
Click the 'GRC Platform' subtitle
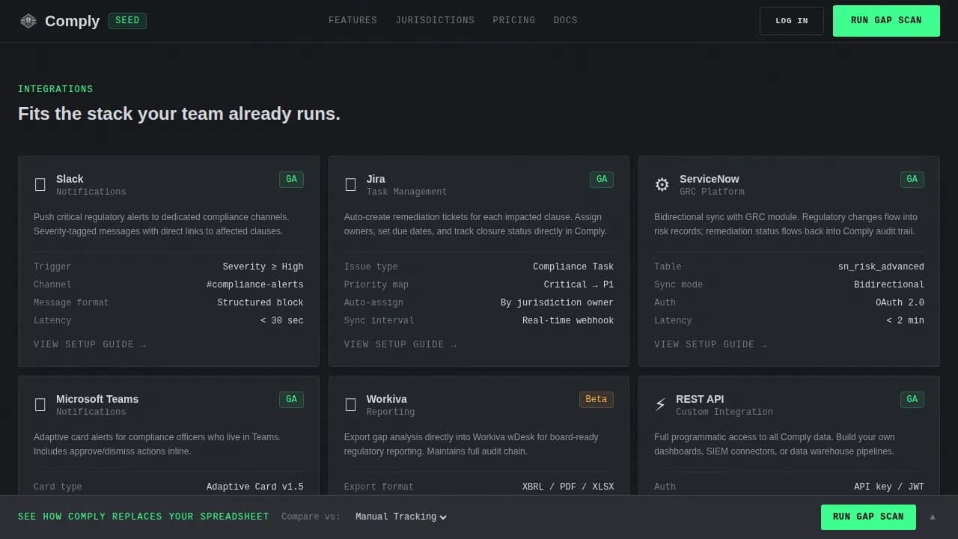point(712,192)
